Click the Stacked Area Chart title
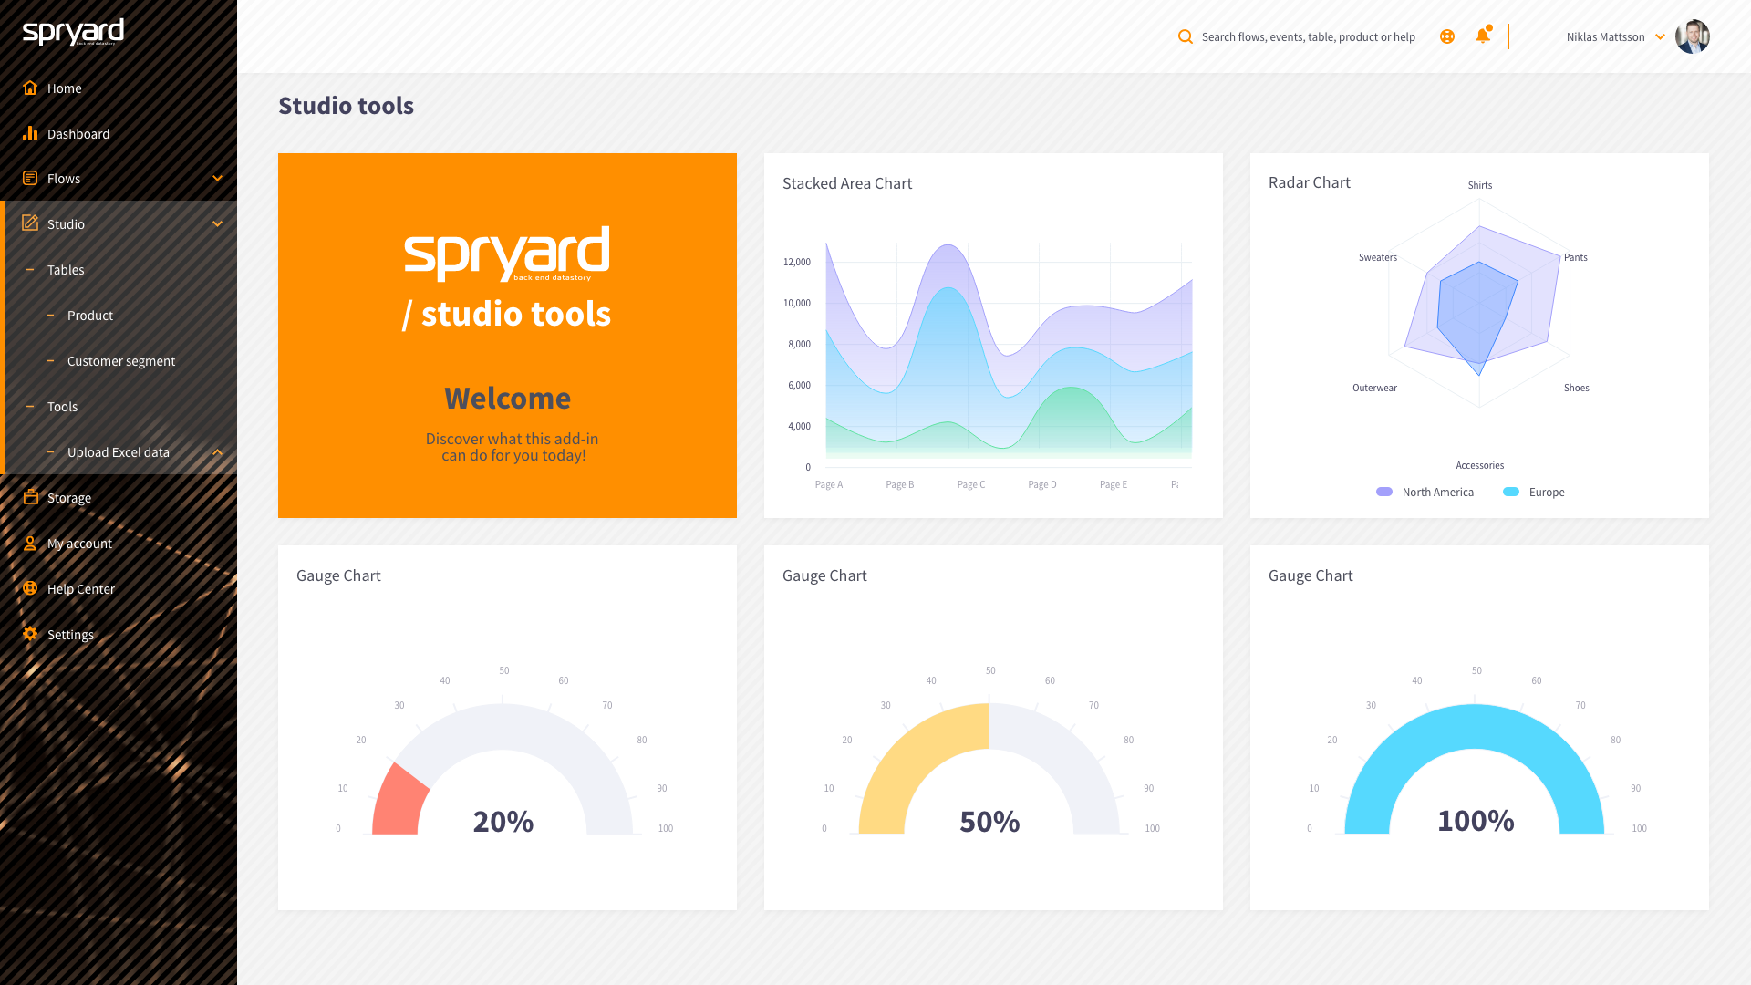This screenshot has width=1751, height=985. pos(847,183)
